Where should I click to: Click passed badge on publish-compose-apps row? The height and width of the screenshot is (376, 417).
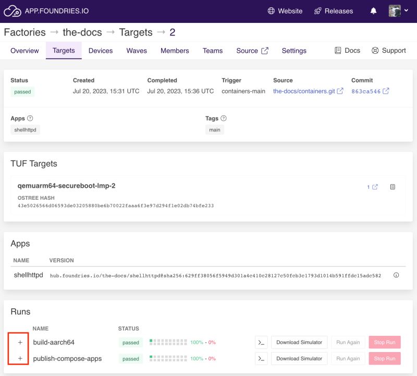click(x=131, y=359)
